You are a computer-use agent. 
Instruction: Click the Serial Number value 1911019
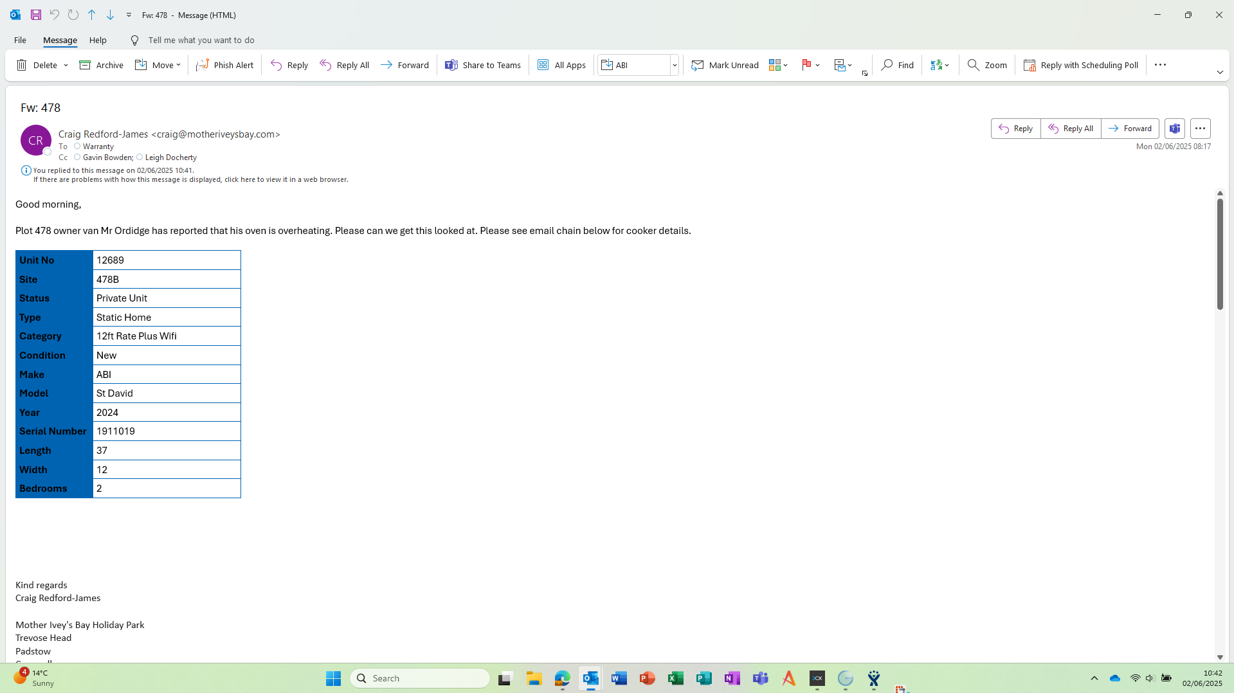click(x=116, y=431)
